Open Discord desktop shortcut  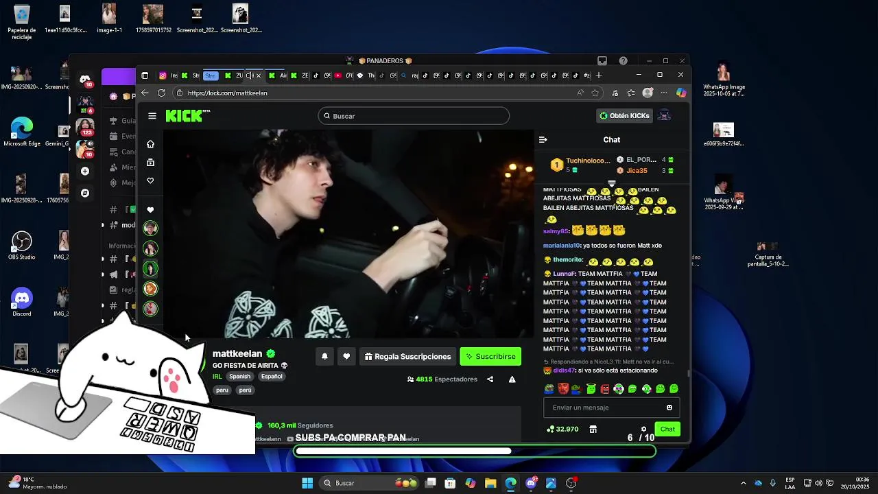pos(22,302)
